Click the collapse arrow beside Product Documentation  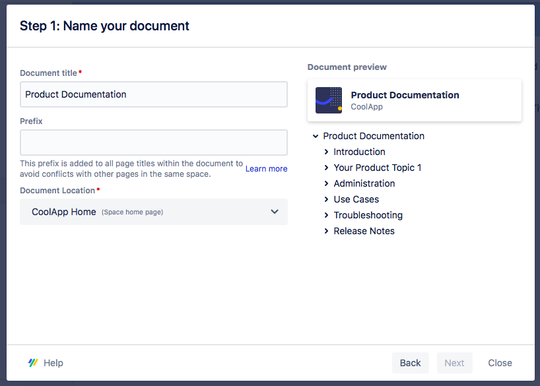tap(315, 136)
